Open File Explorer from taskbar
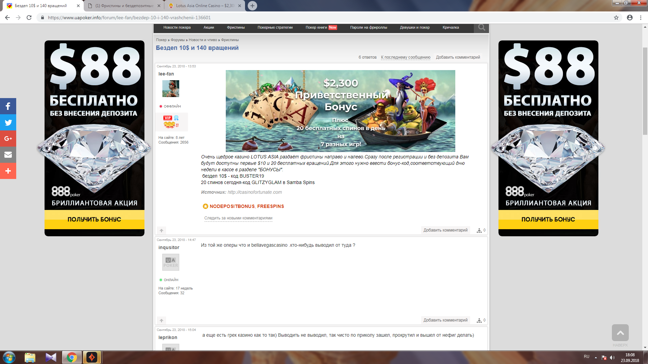The image size is (648, 364). pos(30,357)
